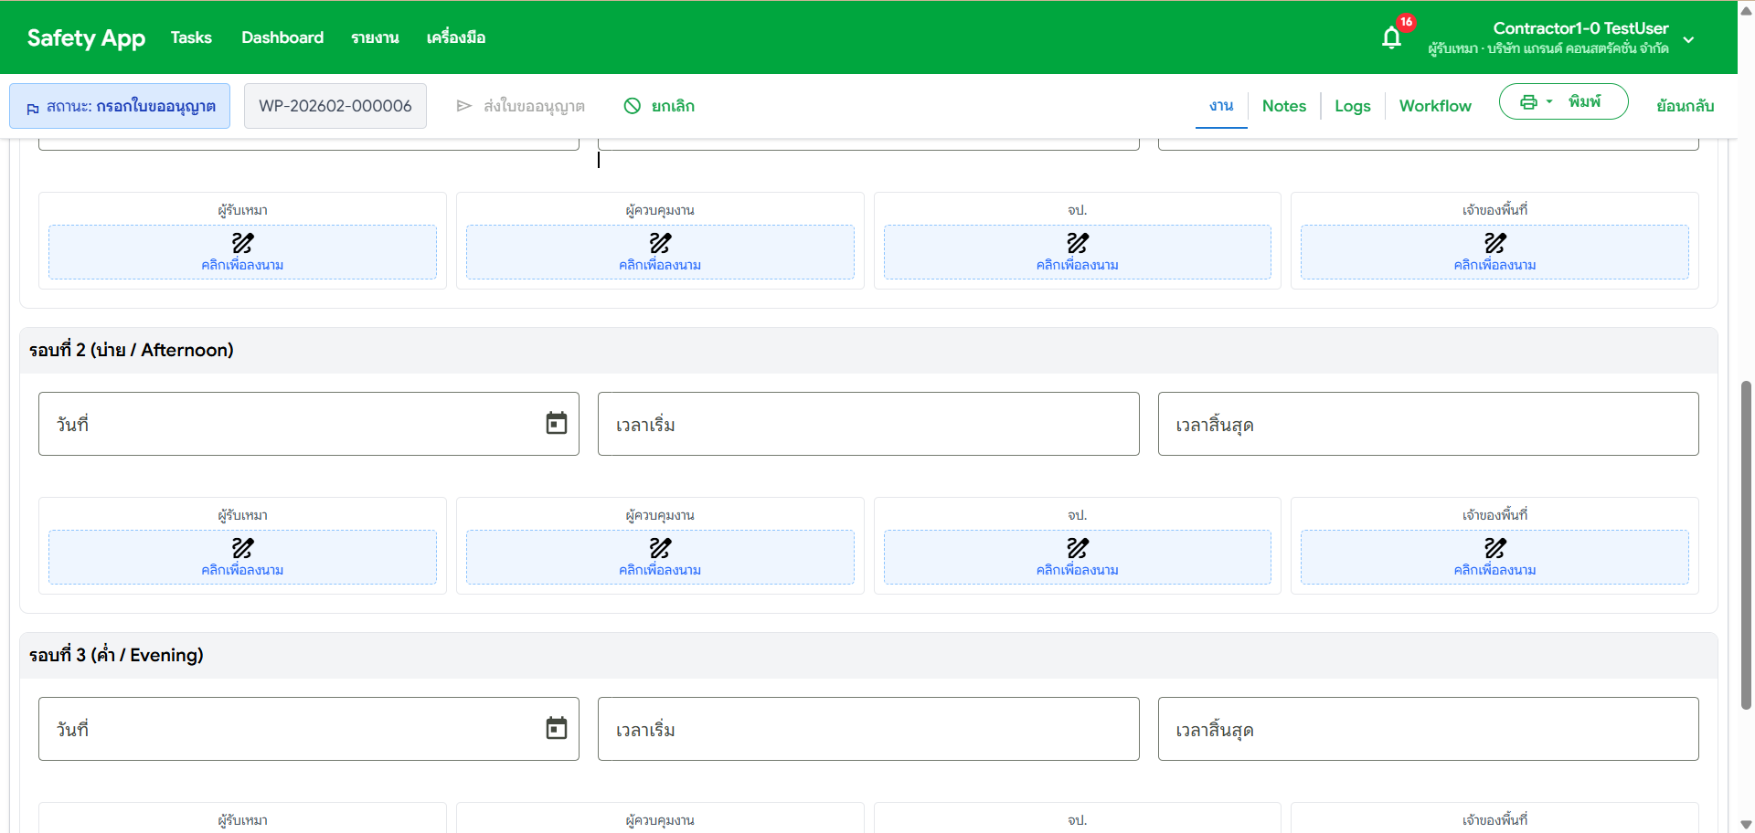Image resolution: width=1755 pixels, height=833 pixels.
Task: Click signature icon for ผู้ควบคุมงาน in round 2
Action: click(x=660, y=549)
